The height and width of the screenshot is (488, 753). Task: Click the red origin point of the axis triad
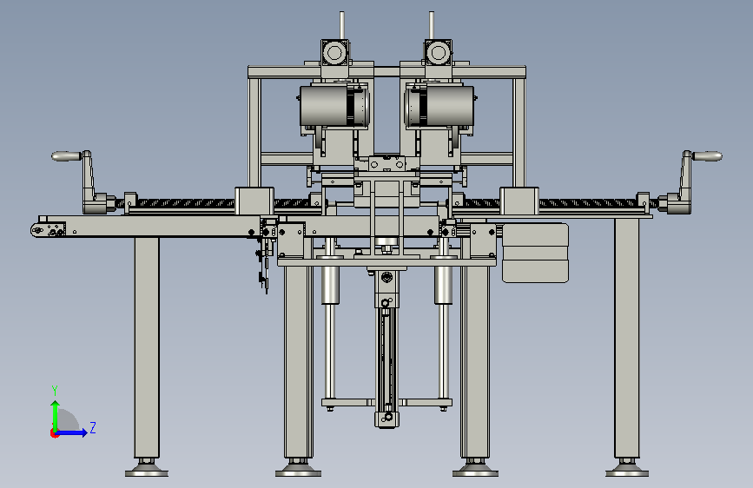tap(54, 433)
